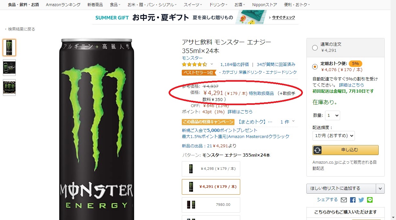The width and height of the screenshot is (396, 220).
Task: Click the subscribe refresh arrows icon
Action: (317, 150)
